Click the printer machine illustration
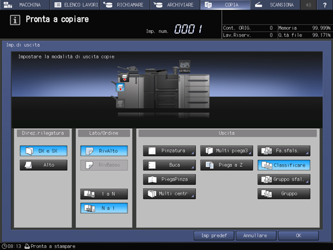 pyautogui.click(x=160, y=85)
